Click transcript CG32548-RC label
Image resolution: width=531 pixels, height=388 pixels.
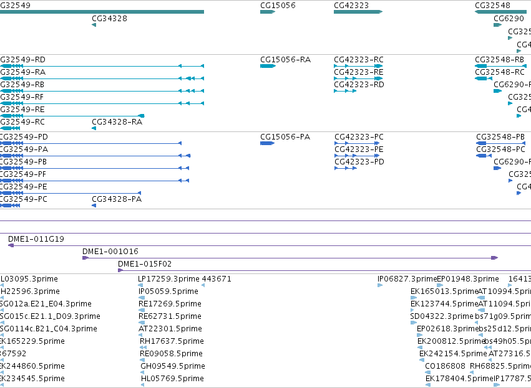[500, 72]
